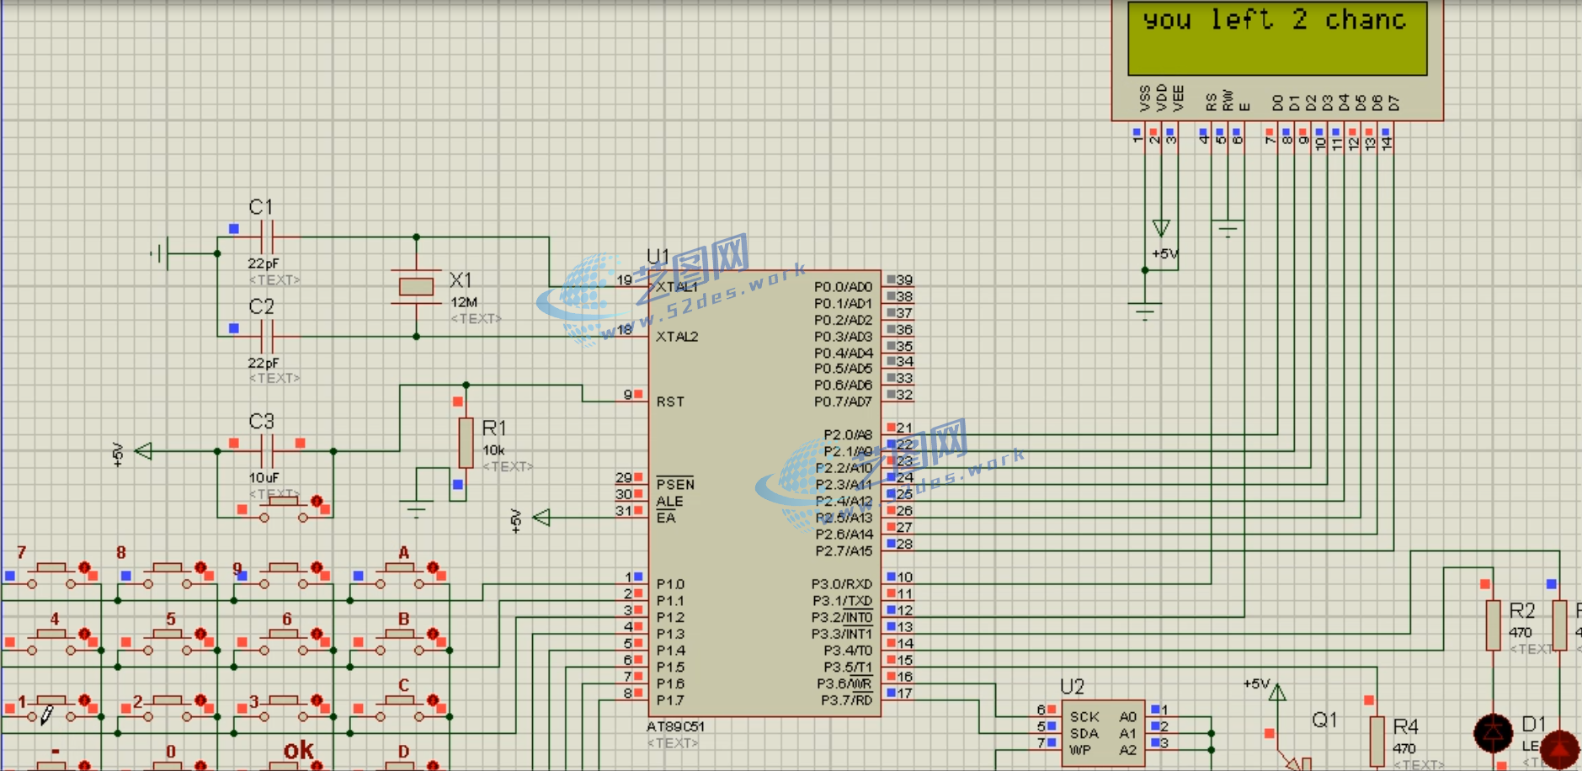1582x771 pixels.
Task: Click the 'P0.0/AD0' pin label
Action: coord(843,287)
